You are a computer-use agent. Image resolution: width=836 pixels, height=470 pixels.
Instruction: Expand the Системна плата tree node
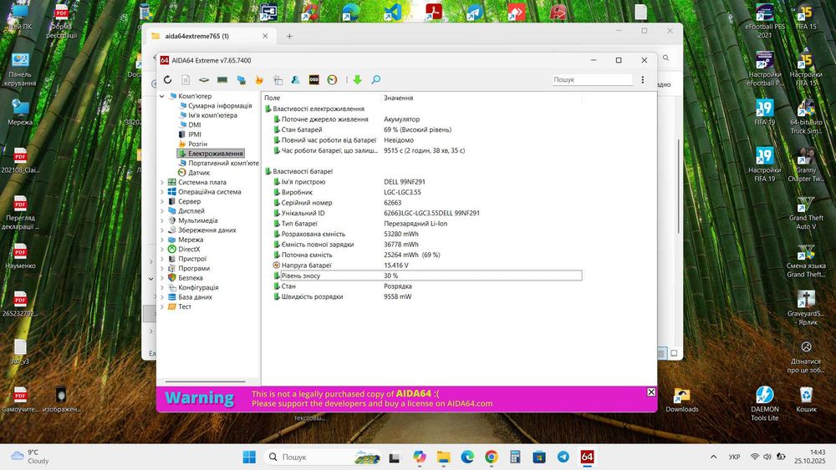(162, 183)
